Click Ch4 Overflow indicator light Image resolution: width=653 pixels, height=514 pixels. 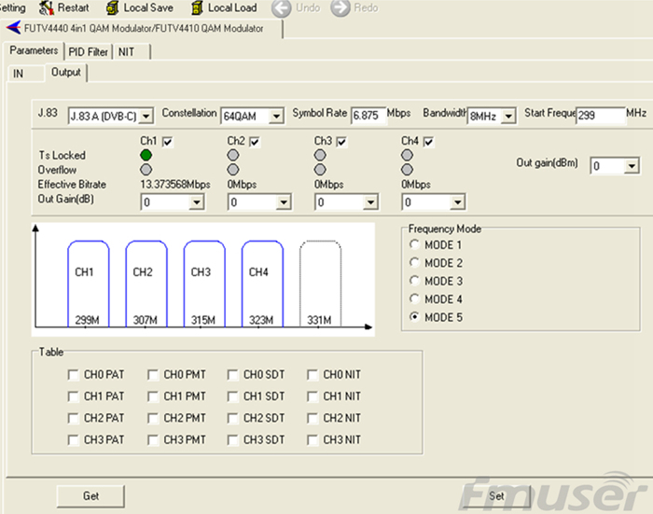[x=407, y=170]
